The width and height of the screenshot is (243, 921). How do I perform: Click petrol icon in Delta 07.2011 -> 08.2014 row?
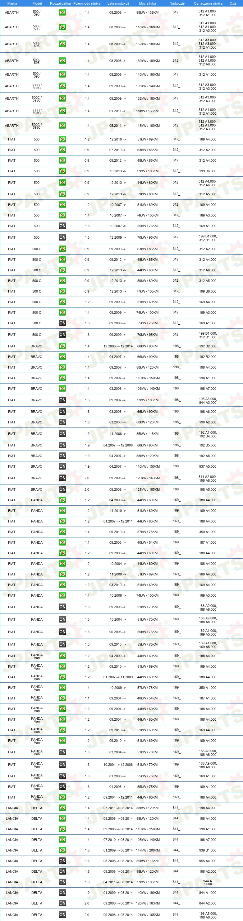[x=62, y=808]
